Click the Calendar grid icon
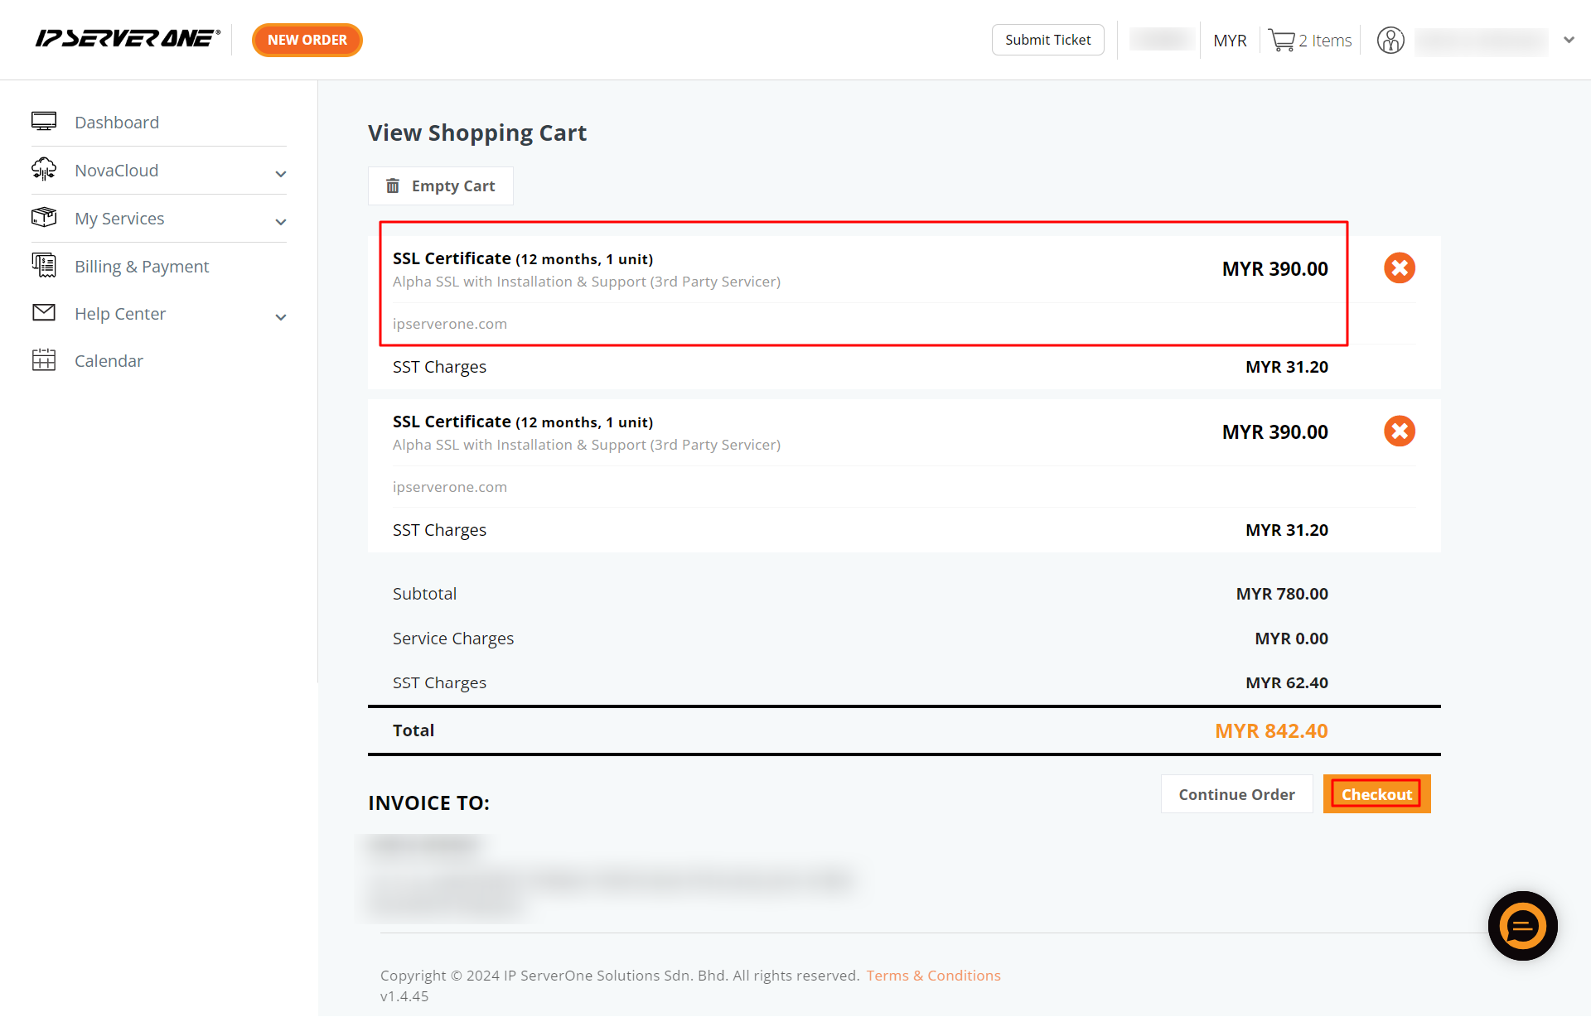The width and height of the screenshot is (1591, 1017). (x=44, y=360)
